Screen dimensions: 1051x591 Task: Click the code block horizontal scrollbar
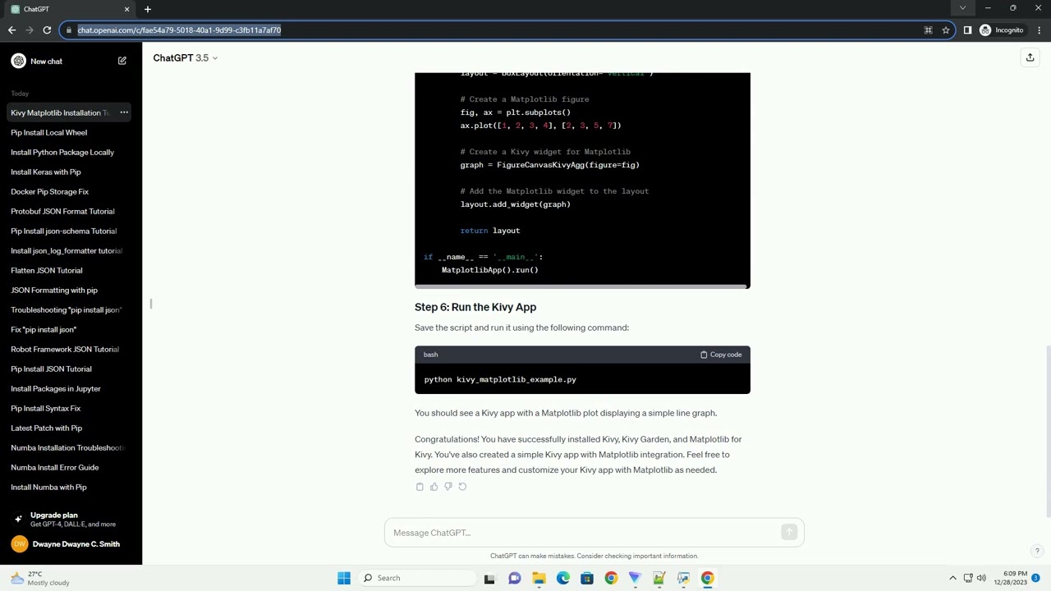(x=581, y=286)
